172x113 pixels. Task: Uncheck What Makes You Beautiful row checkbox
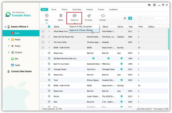coord(43,31)
